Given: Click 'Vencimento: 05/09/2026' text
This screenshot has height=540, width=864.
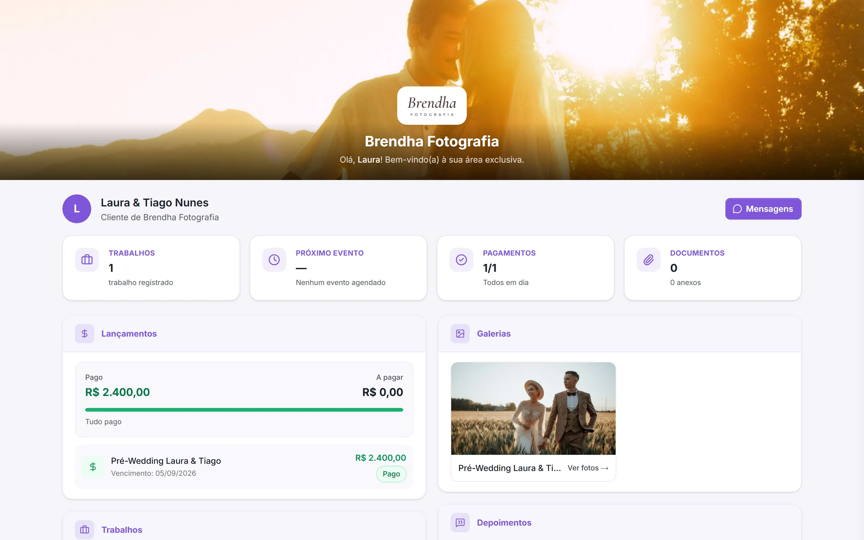Looking at the screenshot, I should tap(153, 473).
